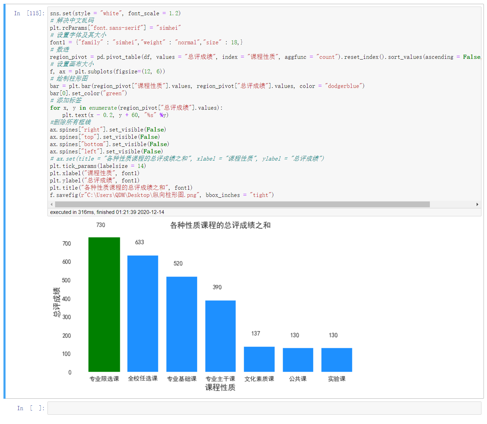Viewport: 487px width, 424px height.
Task: Click the x-tick label 文化素质课
Action: pos(259,379)
